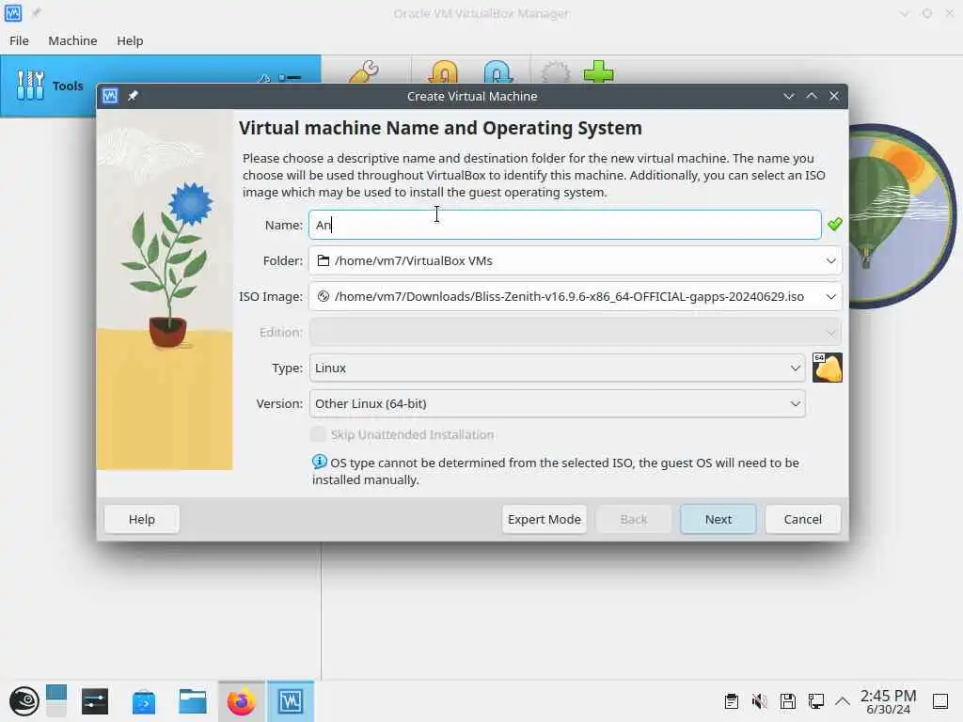Click the Import appliance icon in VirtualBox Manager toolbar

444,71
